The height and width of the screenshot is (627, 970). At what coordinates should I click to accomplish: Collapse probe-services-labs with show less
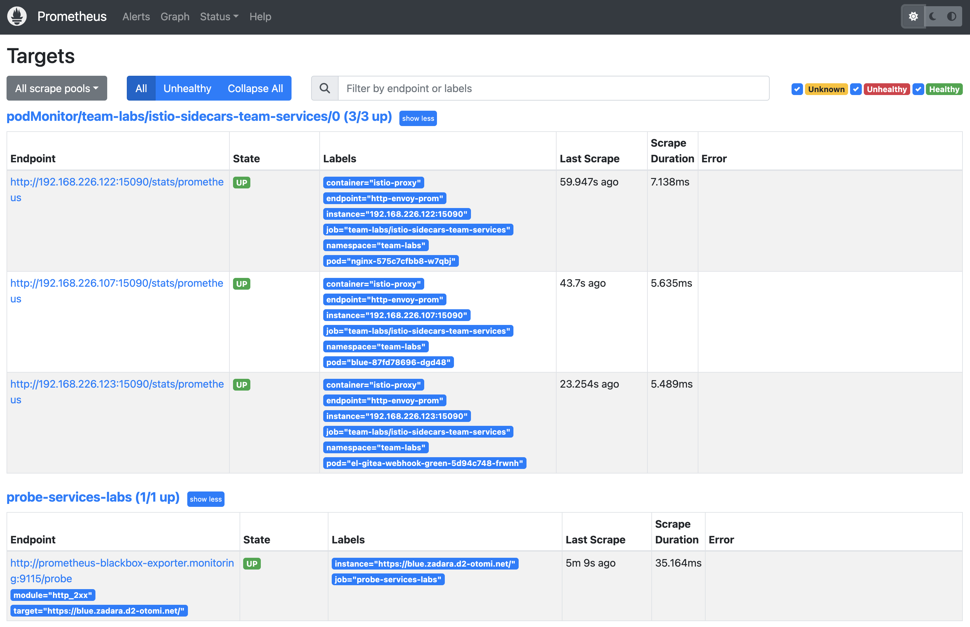pyautogui.click(x=205, y=499)
